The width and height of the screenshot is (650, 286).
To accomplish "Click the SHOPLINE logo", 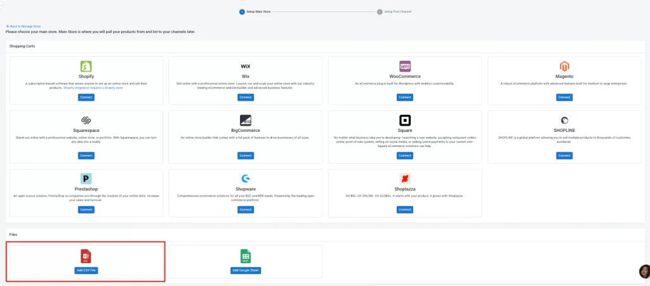I will coord(564,120).
